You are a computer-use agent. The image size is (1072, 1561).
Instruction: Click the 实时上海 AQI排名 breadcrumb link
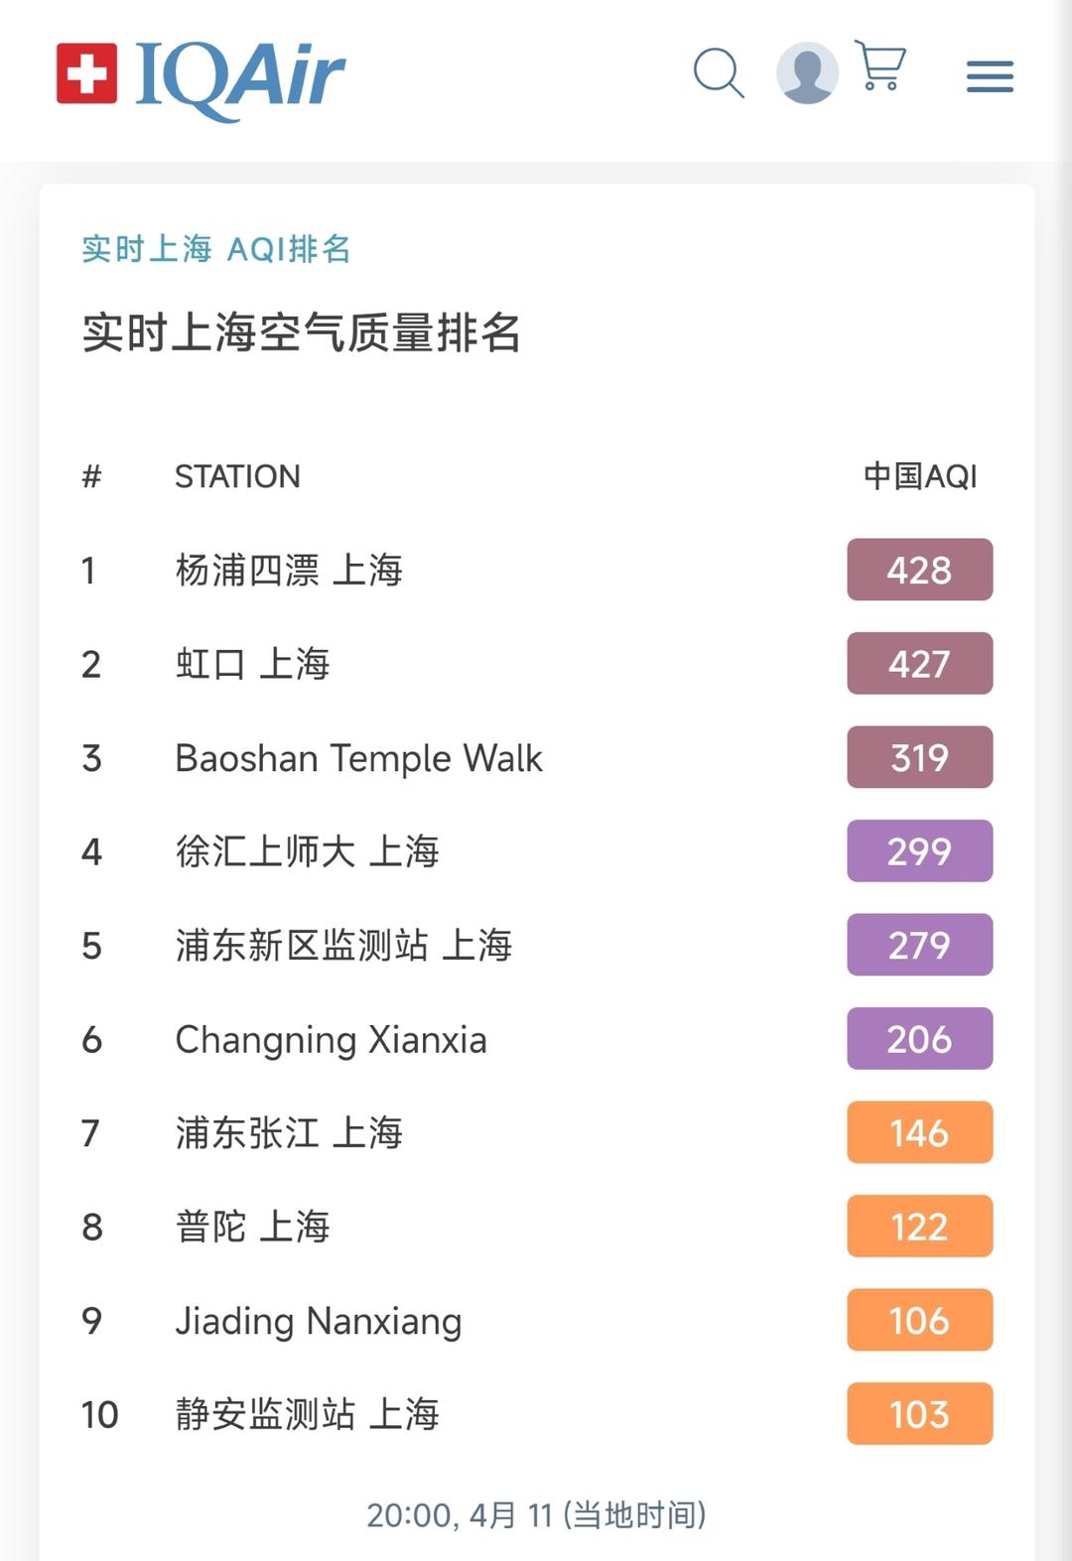[216, 249]
